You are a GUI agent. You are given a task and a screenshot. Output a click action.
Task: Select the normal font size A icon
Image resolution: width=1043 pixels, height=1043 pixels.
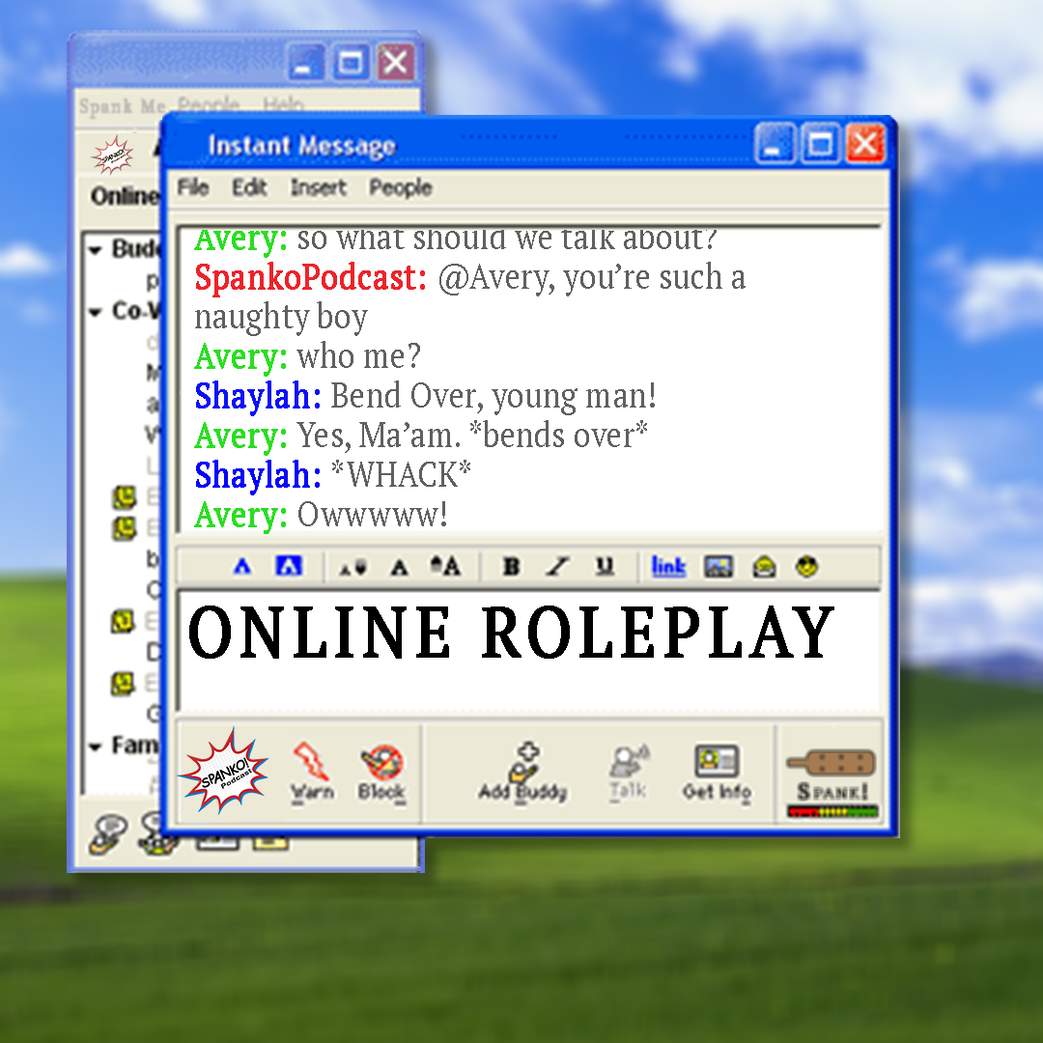tap(399, 568)
